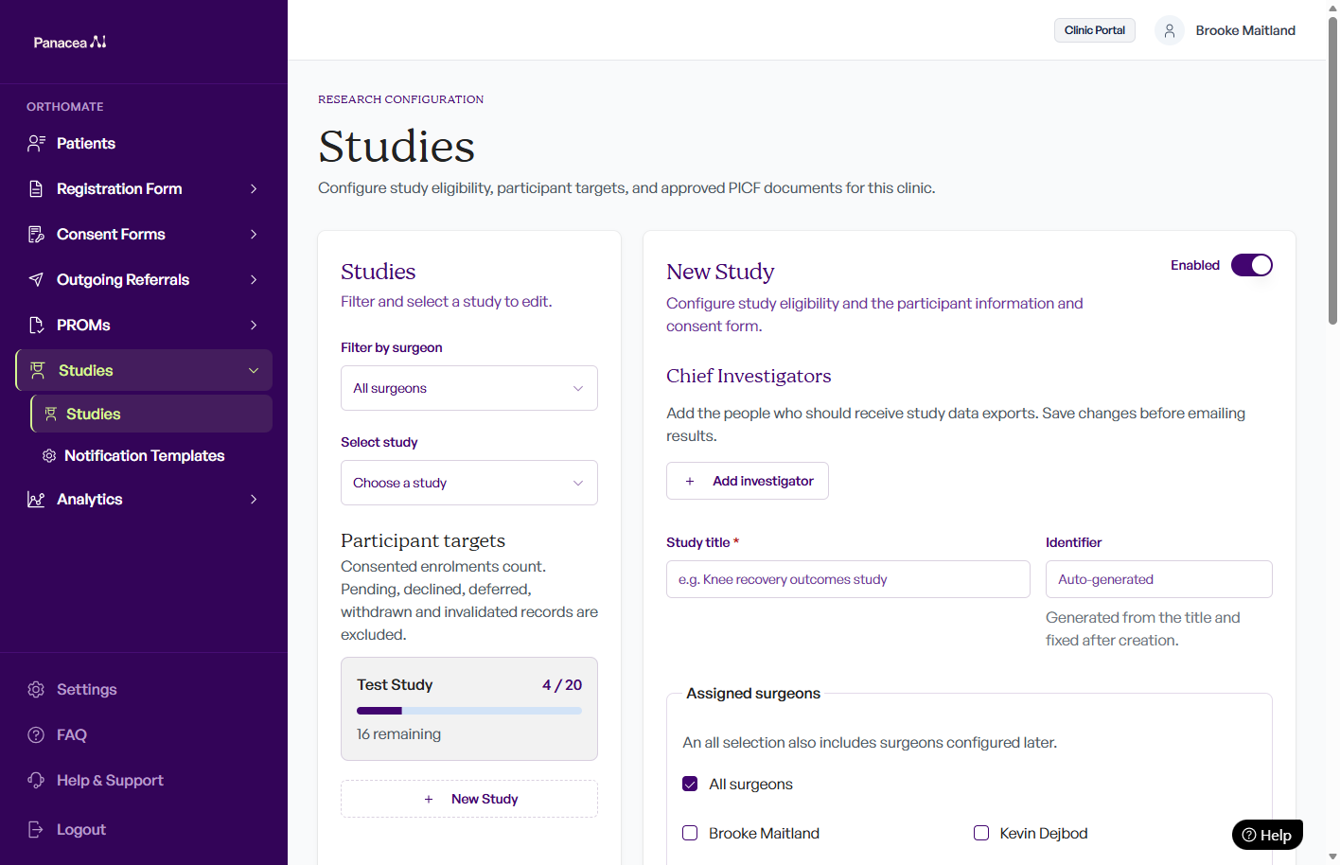Click the Clinic Portal button

(x=1095, y=30)
